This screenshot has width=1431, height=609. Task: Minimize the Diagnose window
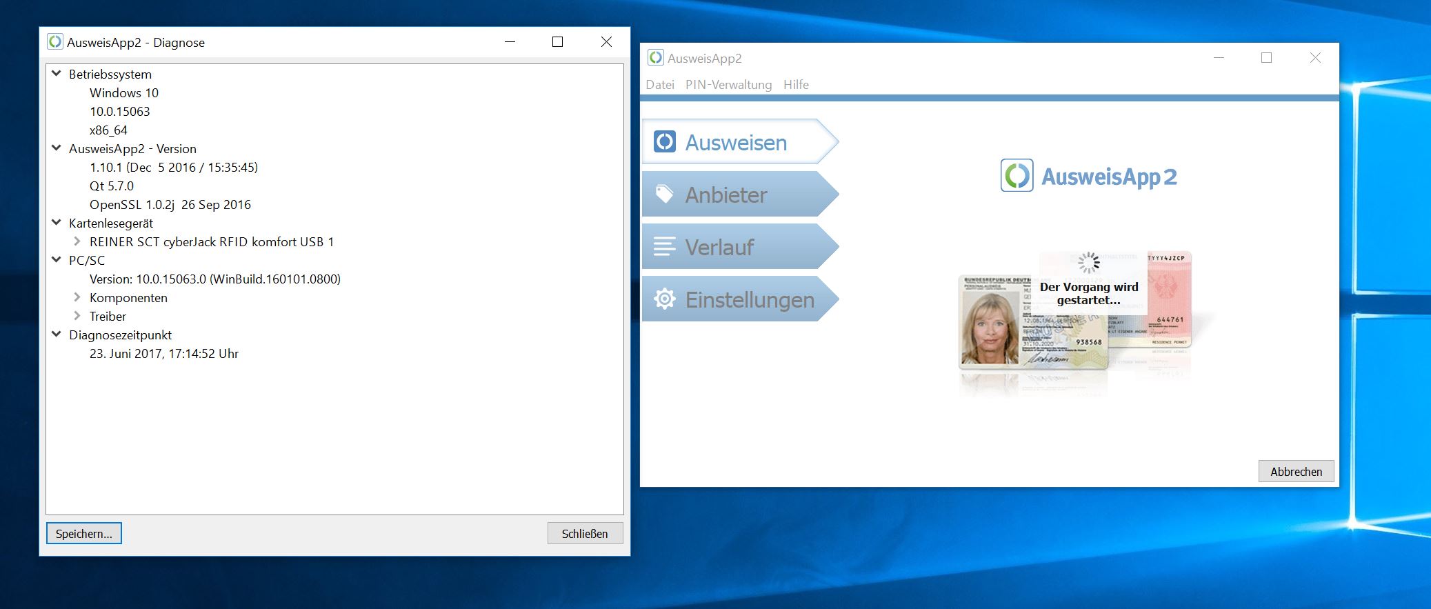click(x=510, y=42)
